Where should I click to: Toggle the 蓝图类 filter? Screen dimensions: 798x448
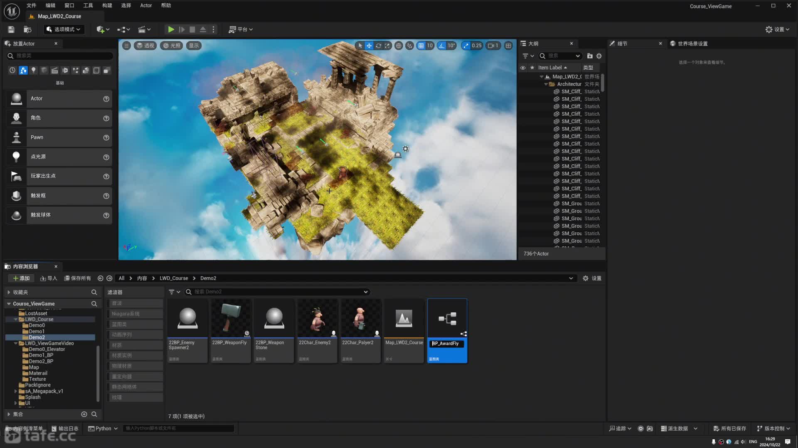135,324
